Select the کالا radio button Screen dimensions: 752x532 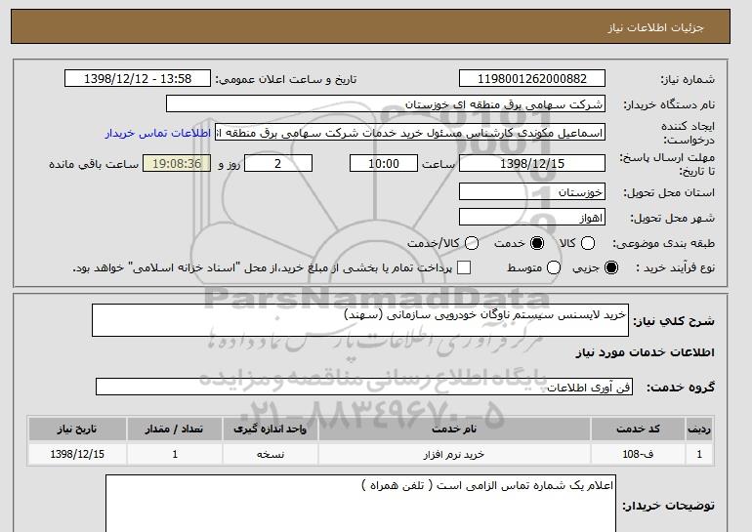pyautogui.click(x=588, y=243)
